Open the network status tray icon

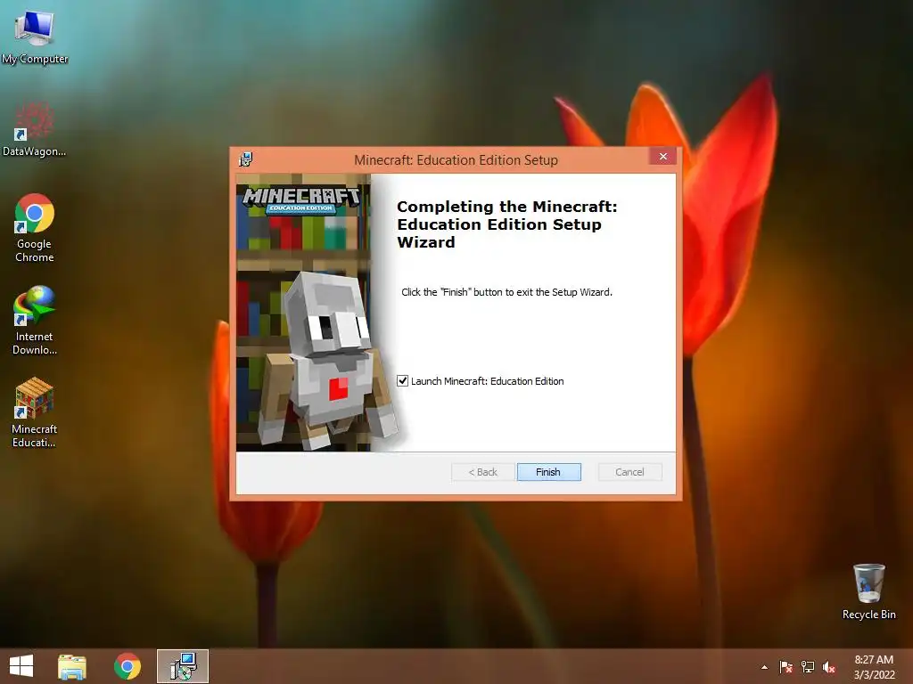point(808,667)
